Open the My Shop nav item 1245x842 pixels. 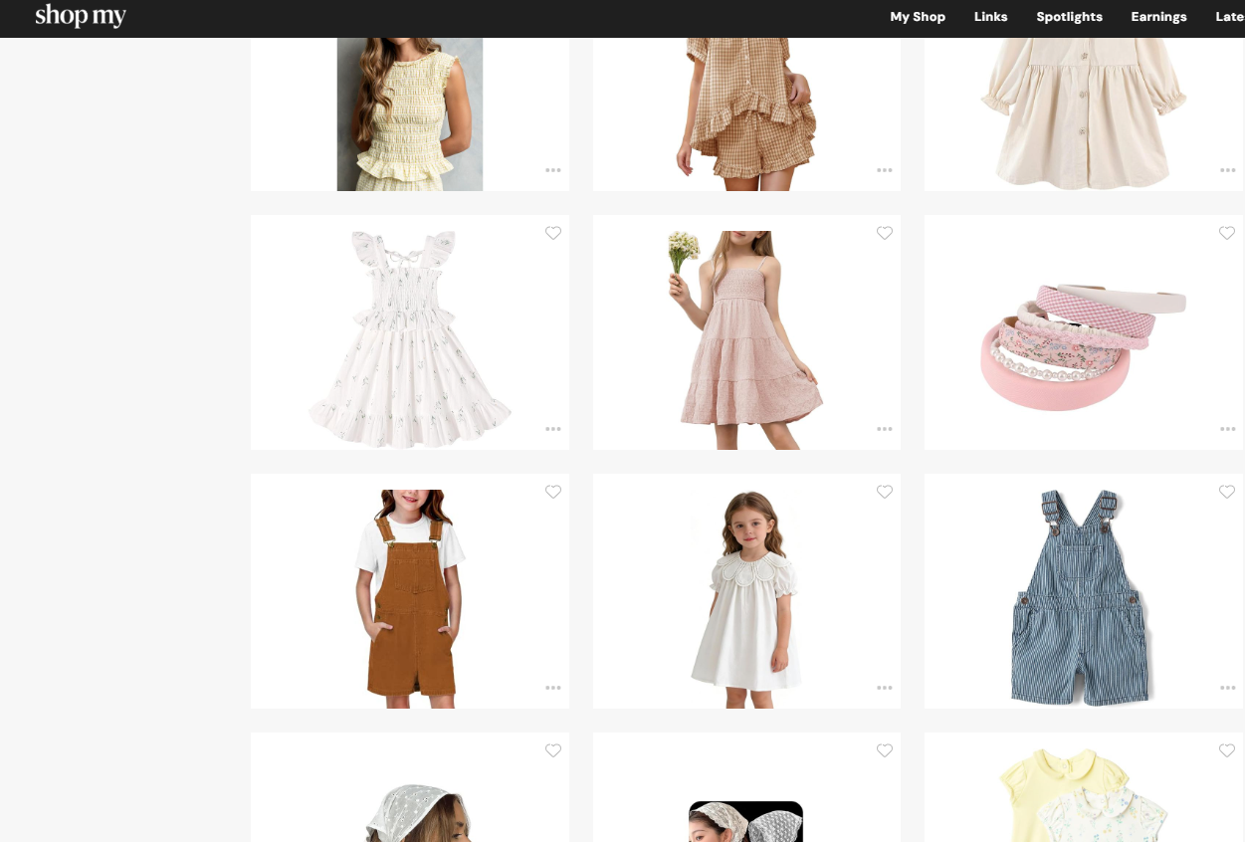coord(918,17)
